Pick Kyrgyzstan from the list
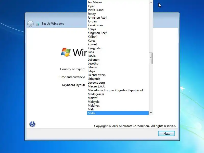The image size is (204, 153). (118, 48)
